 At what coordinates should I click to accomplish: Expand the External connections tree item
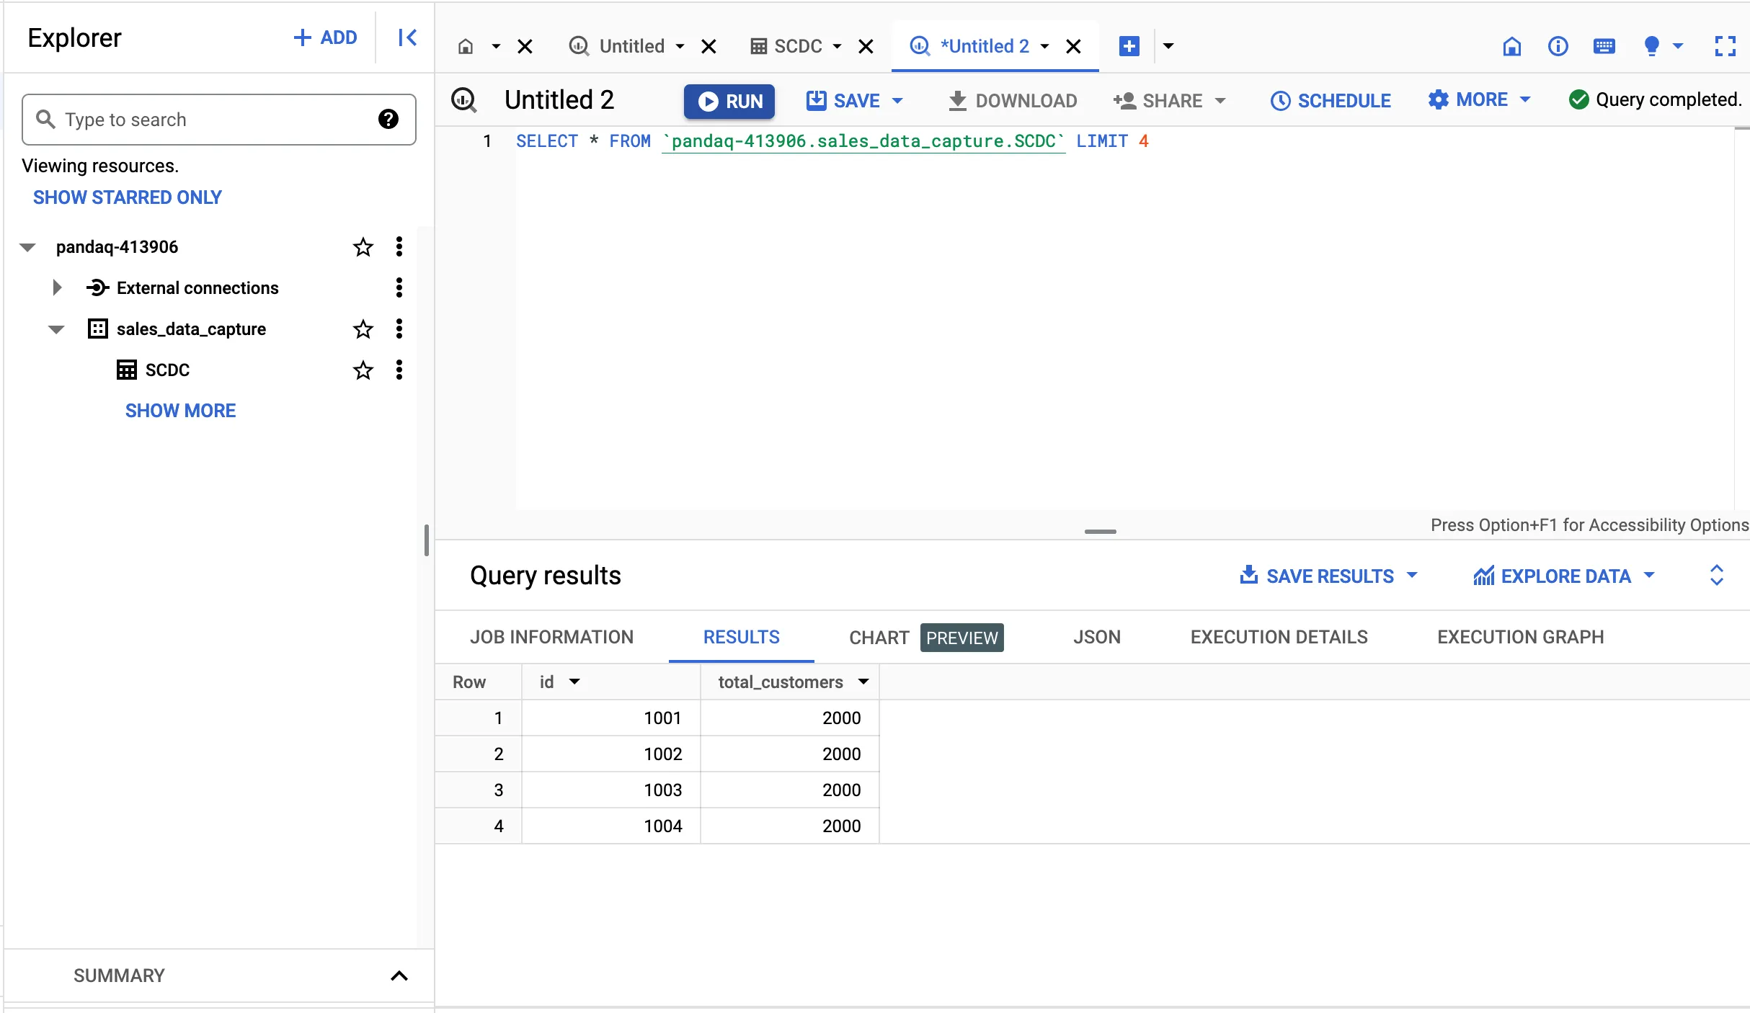[x=57, y=287]
